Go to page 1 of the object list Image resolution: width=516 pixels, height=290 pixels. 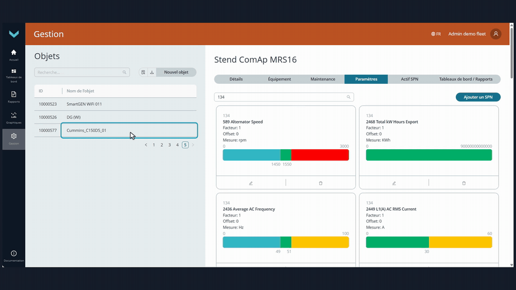154,145
